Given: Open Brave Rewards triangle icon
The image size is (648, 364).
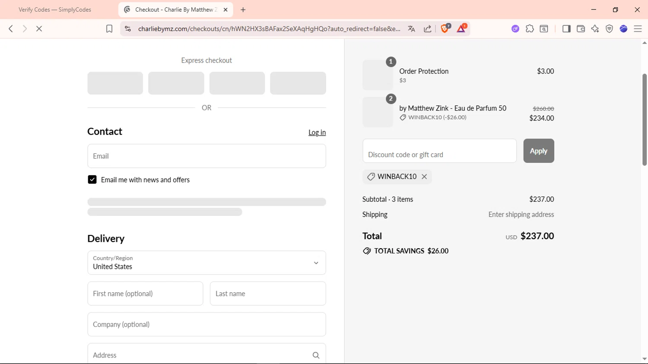Looking at the screenshot, I should coord(461,28).
